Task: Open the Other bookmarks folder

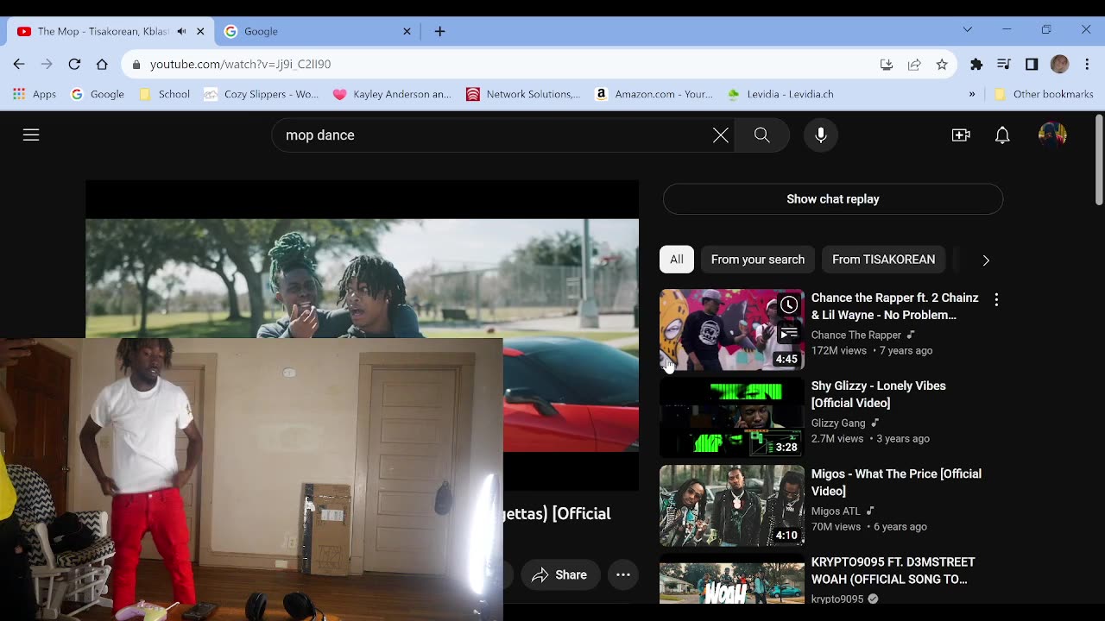Action: [1044, 94]
